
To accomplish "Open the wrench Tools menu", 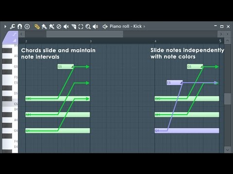I will pos(13,27).
